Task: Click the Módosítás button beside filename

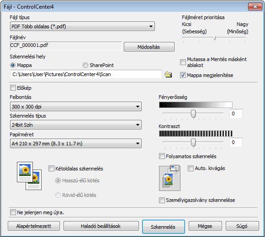Action: pyautogui.click(x=149, y=46)
